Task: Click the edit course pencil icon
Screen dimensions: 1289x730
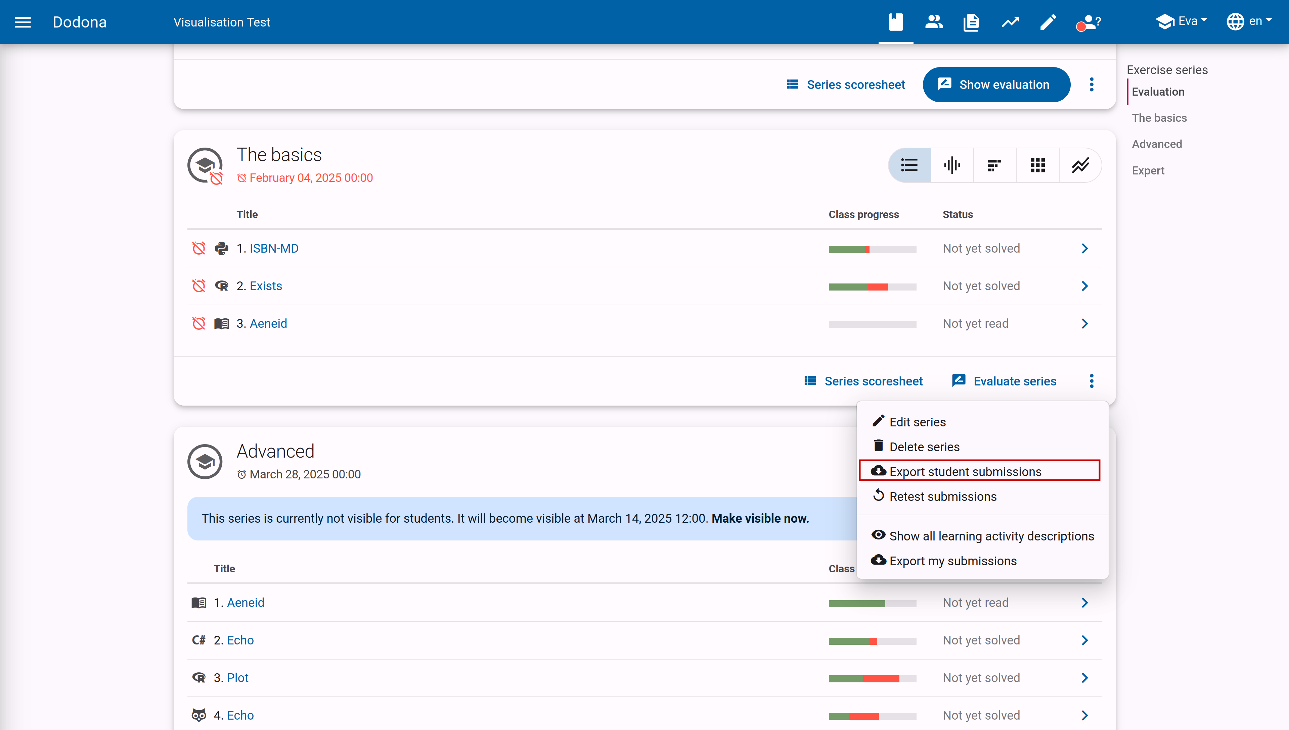Action: [x=1048, y=22]
